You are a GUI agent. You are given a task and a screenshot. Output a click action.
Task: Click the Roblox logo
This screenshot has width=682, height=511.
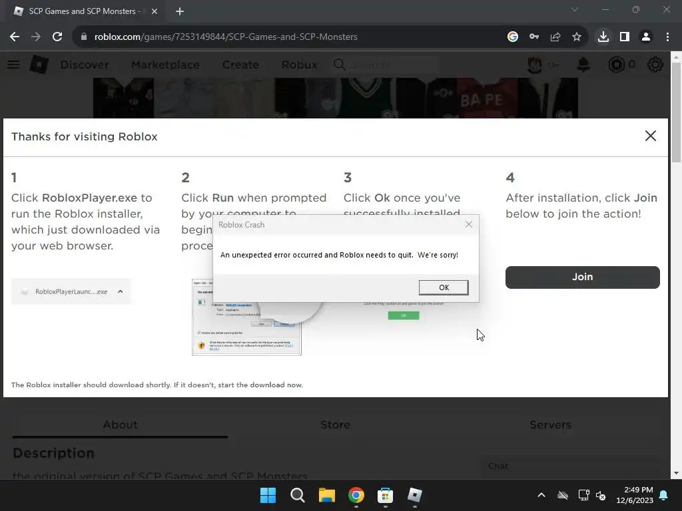pos(39,65)
